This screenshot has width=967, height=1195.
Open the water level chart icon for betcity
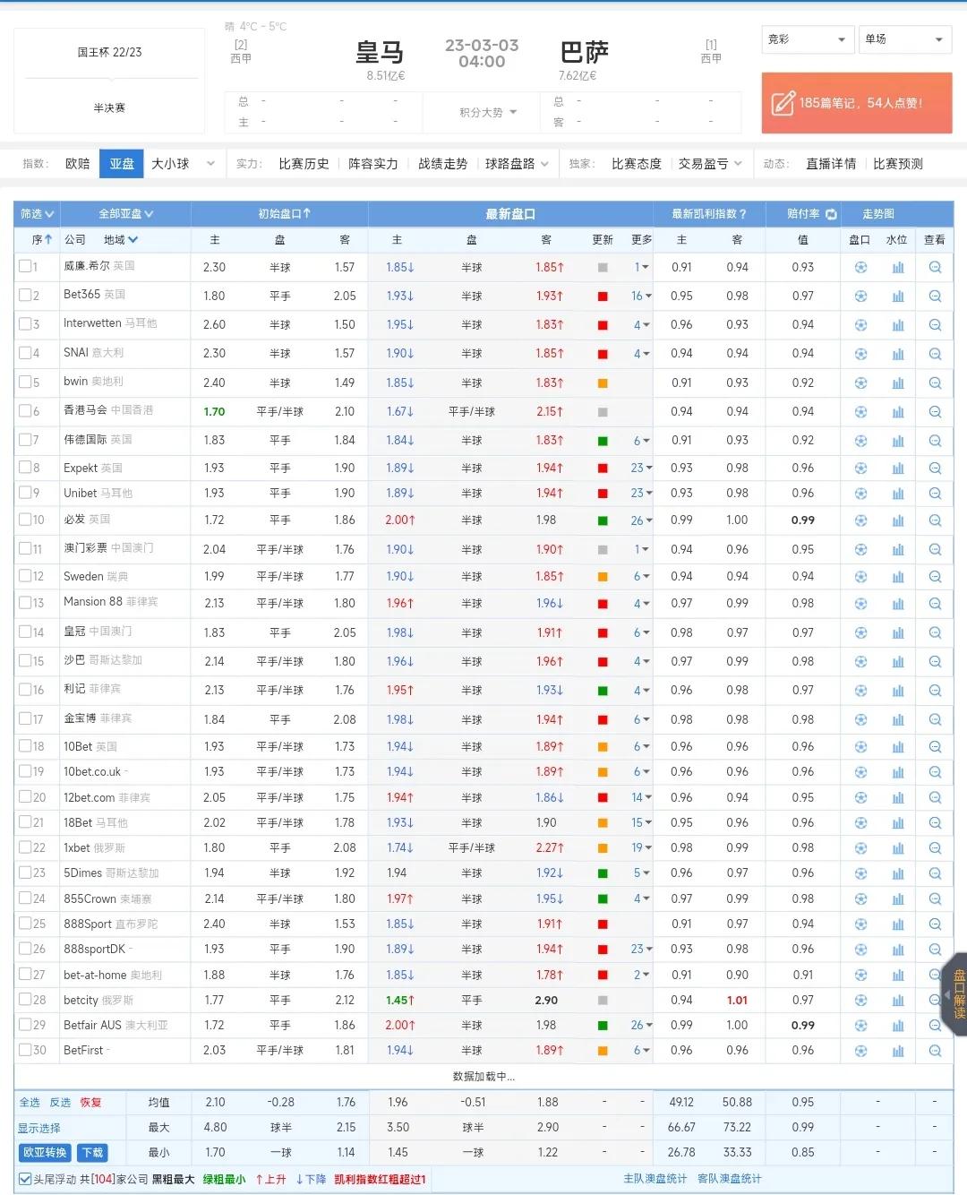coord(898,1000)
